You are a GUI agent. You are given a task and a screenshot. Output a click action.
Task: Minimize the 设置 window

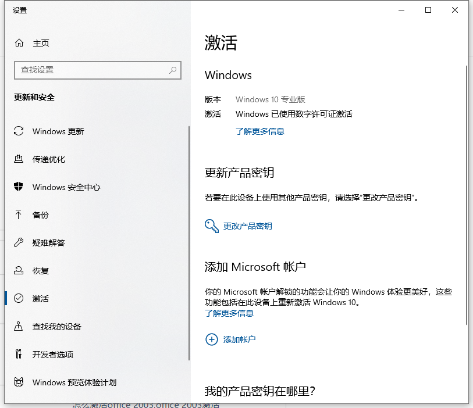(x=401, y=10)
